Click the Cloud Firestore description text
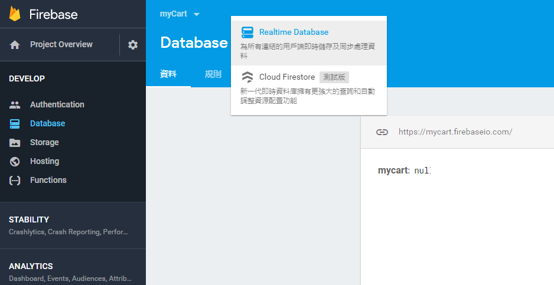This screenshot has width=554, height=285. pyautogui.click(x=308, y=96)
